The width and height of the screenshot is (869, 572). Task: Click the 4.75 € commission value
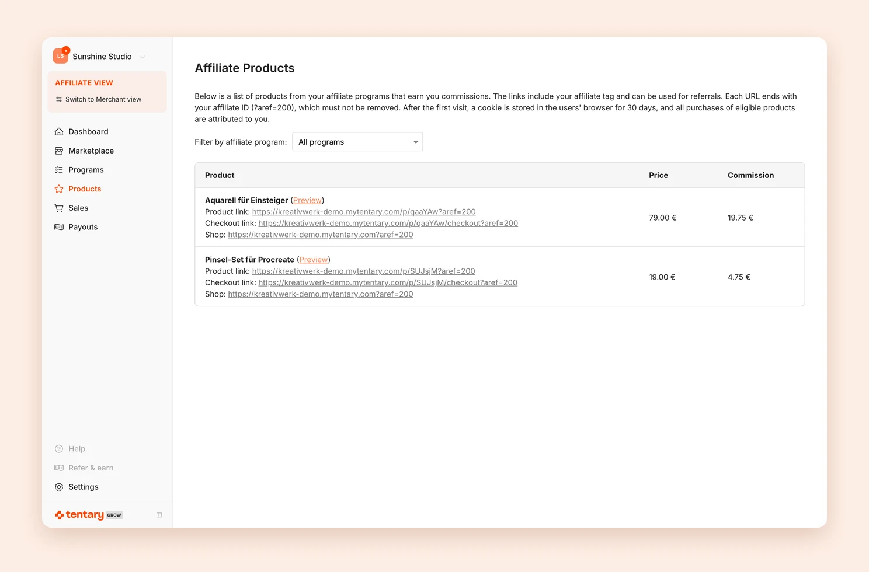pyautogui.click(x=739, y=277)
